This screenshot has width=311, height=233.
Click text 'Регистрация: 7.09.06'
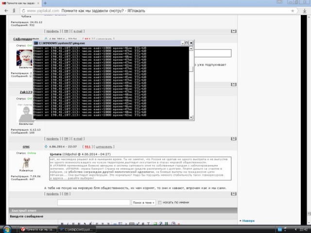coord(26,176)
